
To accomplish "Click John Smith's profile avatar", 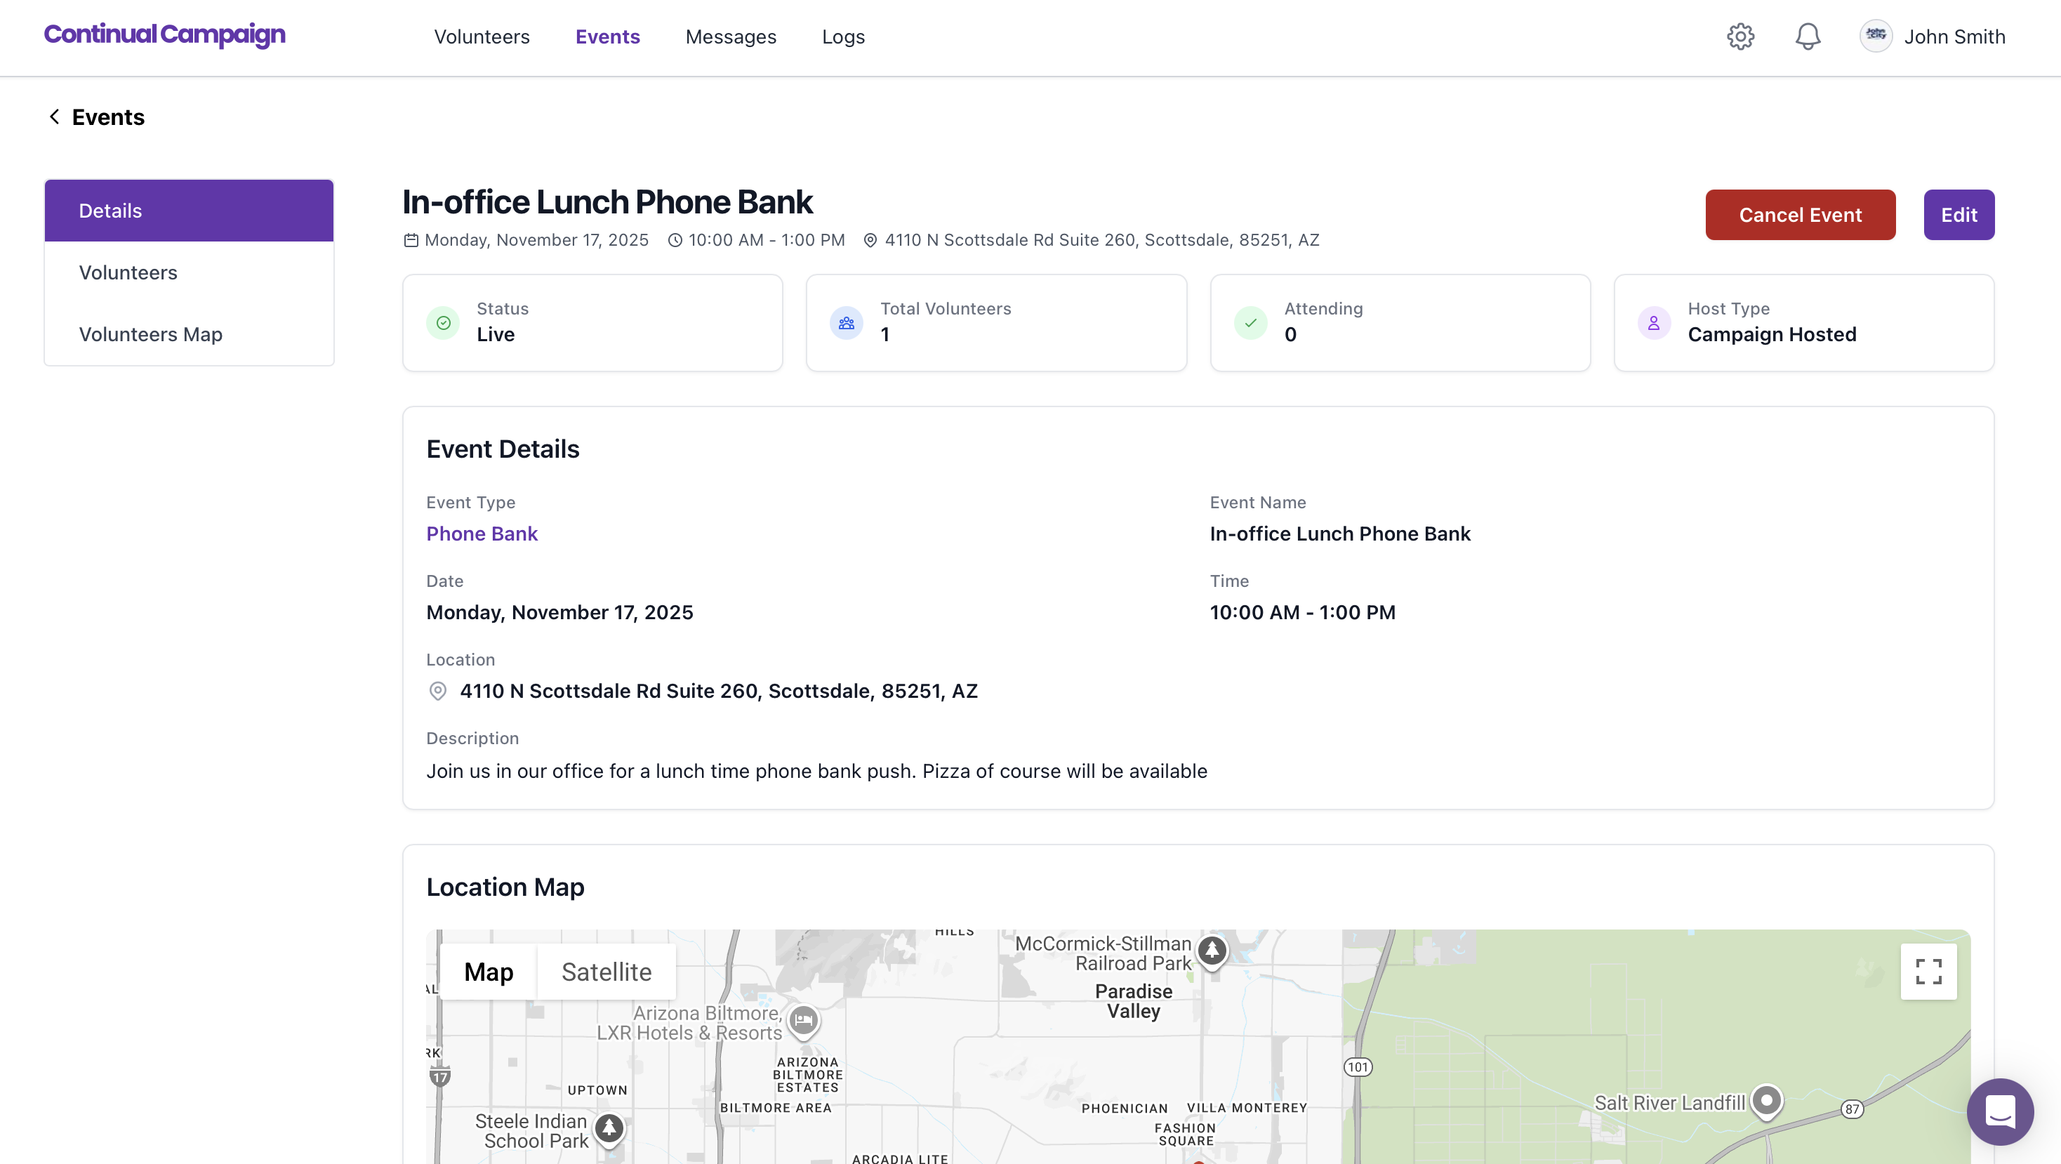I will click(1876, 36).
